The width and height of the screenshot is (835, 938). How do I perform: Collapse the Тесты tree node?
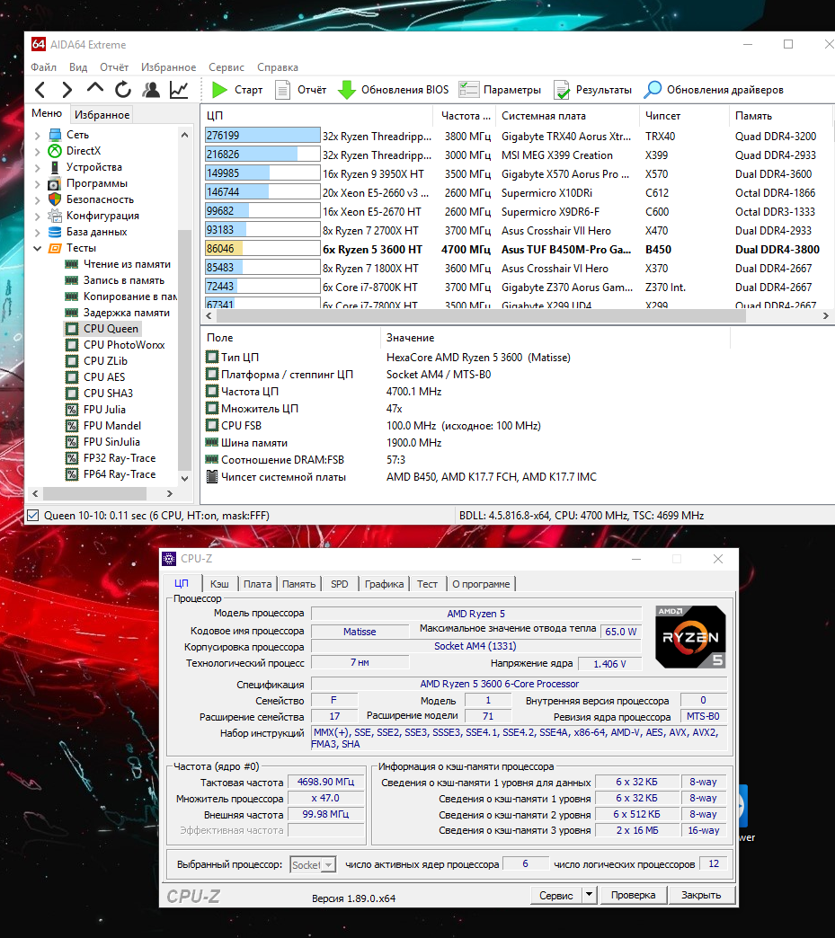[x=37, y=248]
